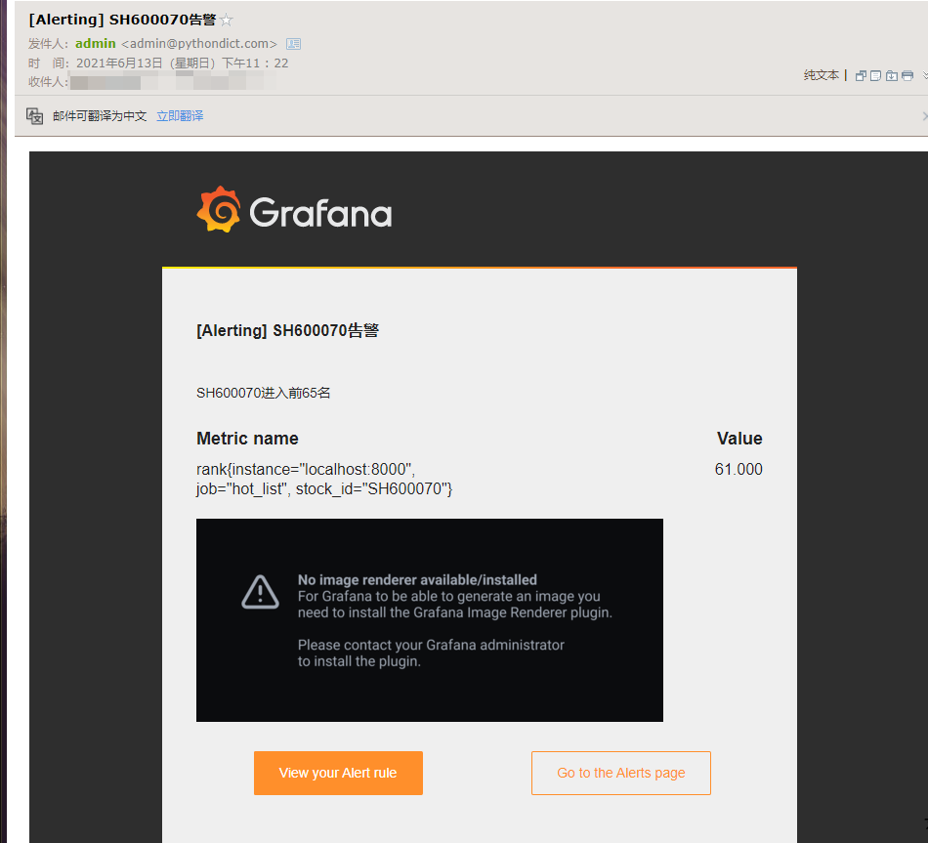Click the rank{instance="localhost:8000" metric text
Viewport: 928px width, 843px height.
[x=324, y=479]
